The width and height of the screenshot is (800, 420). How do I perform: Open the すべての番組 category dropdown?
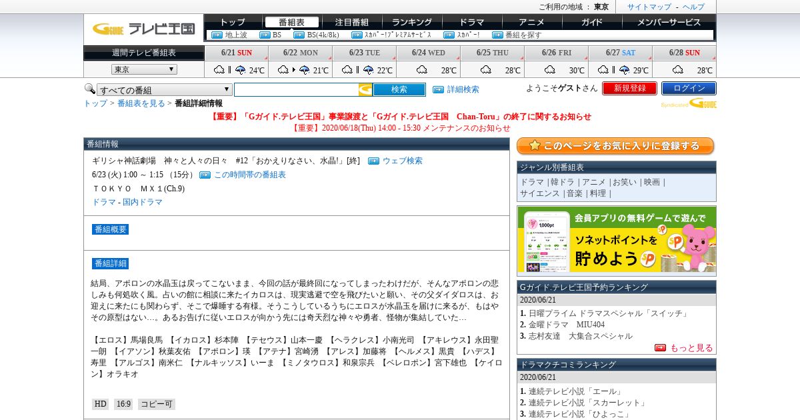pyautogui.click(x=165, y=90)
